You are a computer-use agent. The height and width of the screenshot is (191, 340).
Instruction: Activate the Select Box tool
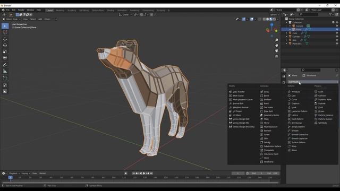tap(5, 26)
